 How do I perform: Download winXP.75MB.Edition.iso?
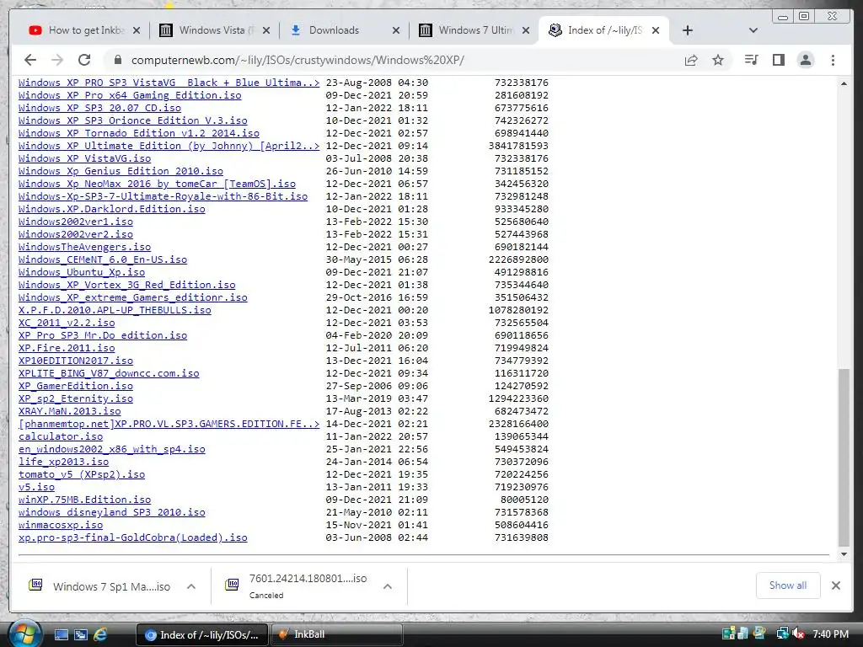click(x=85, y=500)
